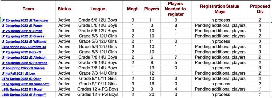Open the U14g Fall 2021 d2 Lee link
The width and height of the screenshot is (272, 98).
(18, 74)
